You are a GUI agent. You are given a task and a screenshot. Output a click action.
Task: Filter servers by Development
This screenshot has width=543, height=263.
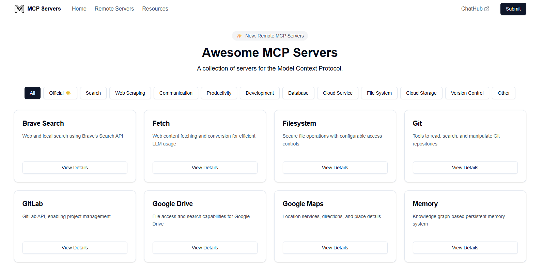[x=260, y=93]
